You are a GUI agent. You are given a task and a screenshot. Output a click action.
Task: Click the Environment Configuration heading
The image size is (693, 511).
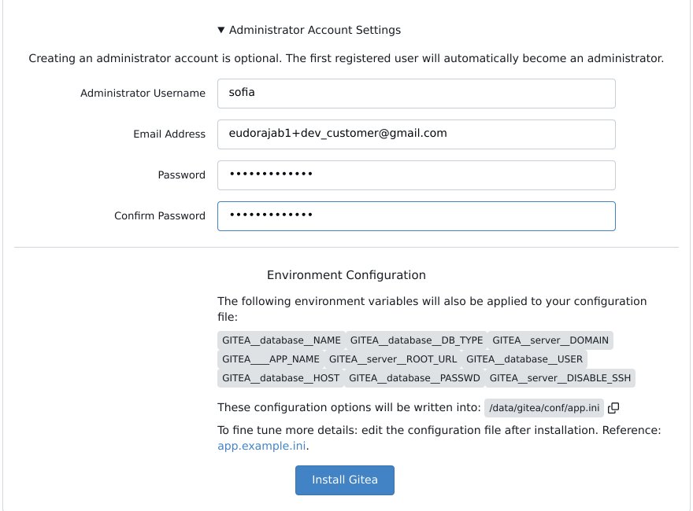tap(346, 275)
